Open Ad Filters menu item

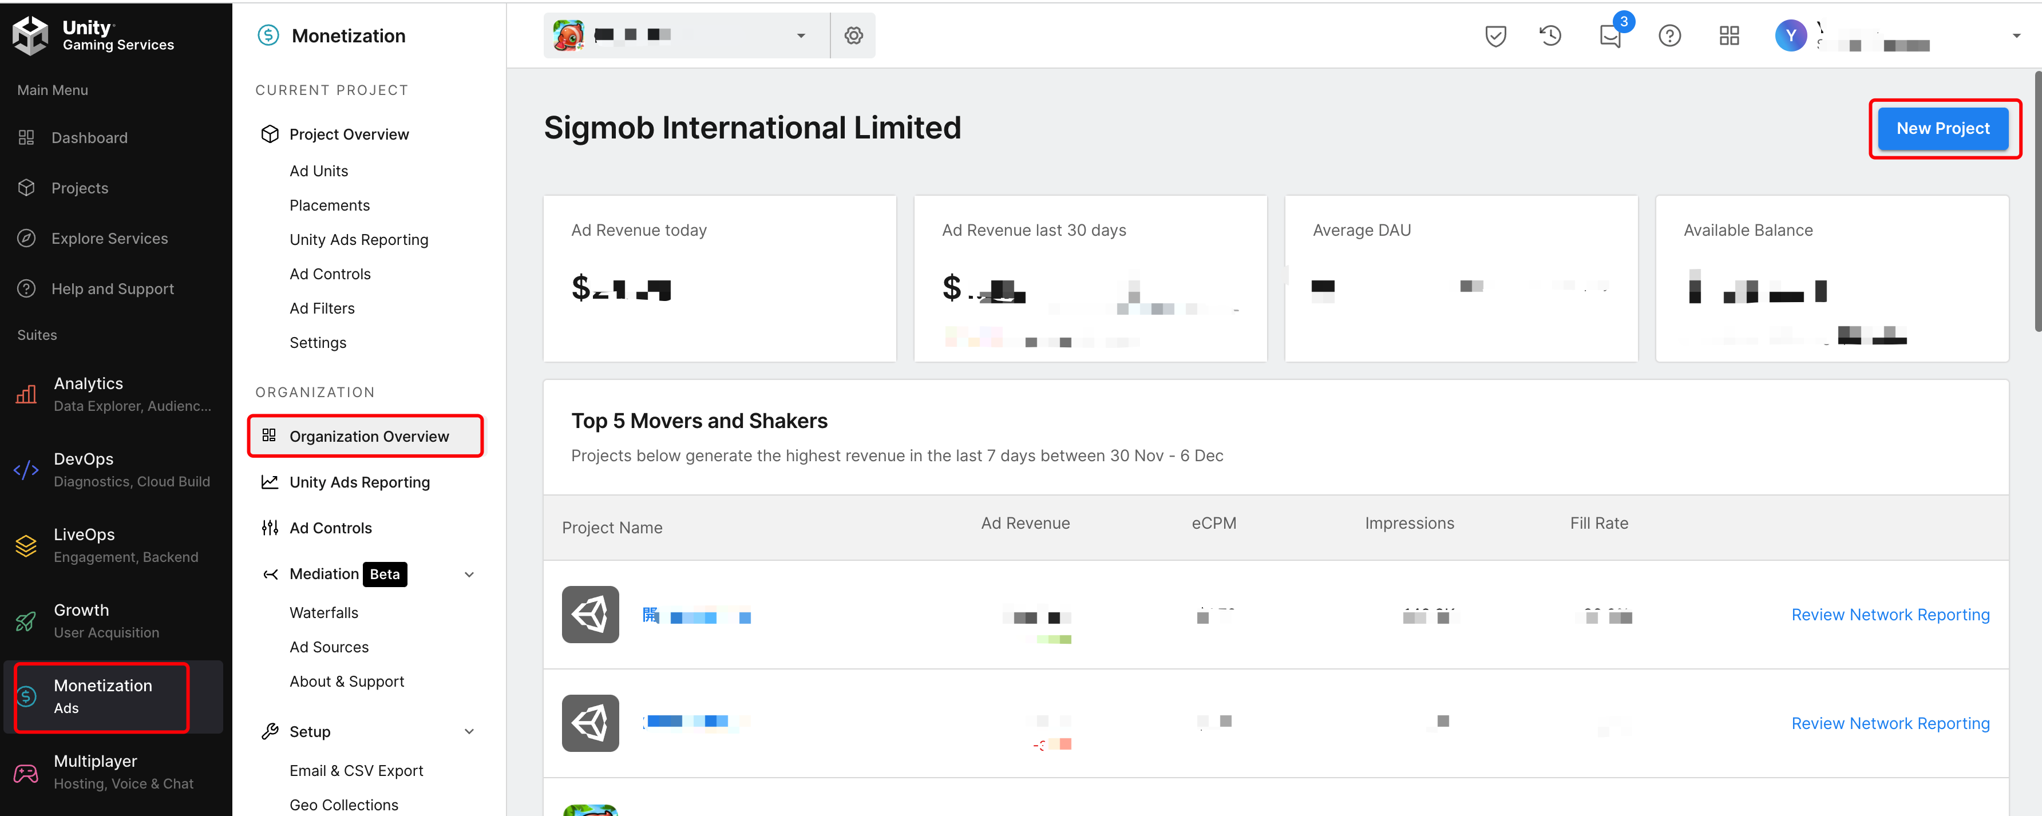pos(322,308)
